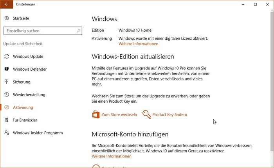Click the Store shopping bag icon
The image size is (274, 168).
[96, 114]
